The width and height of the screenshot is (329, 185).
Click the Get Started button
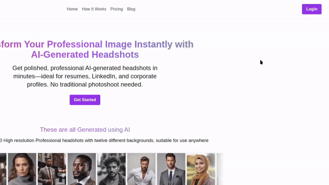point(85,100)
